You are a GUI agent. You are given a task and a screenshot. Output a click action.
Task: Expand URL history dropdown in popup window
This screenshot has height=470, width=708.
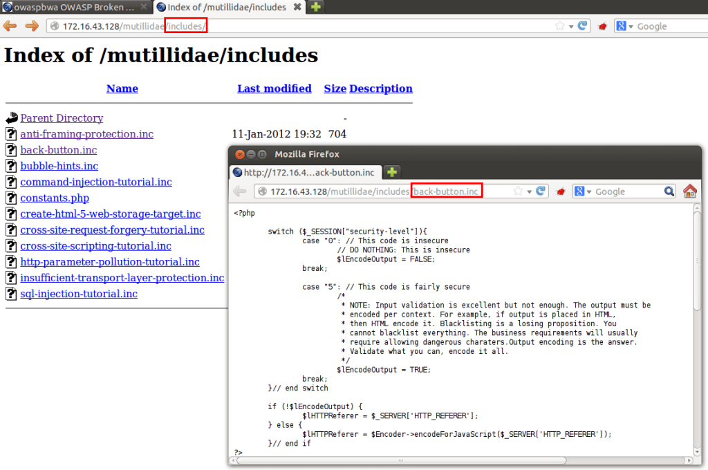tap(530, 191)
